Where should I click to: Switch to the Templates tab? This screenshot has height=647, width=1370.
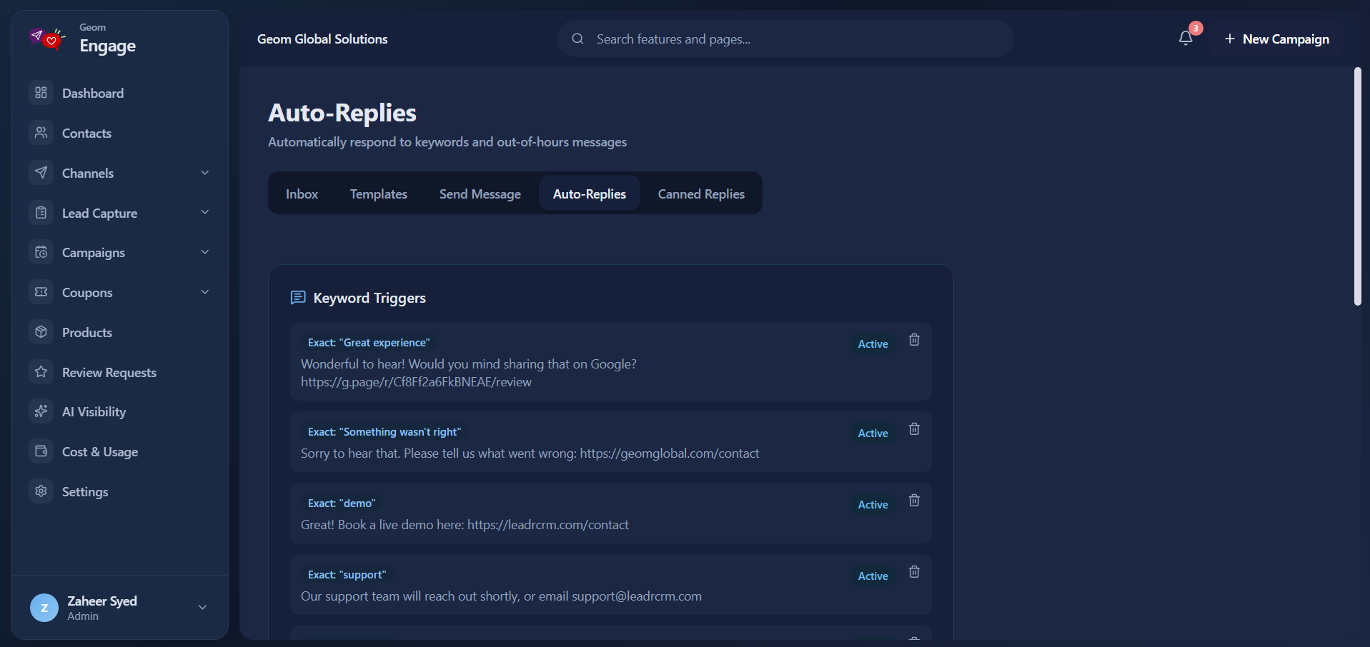point(379,194)
